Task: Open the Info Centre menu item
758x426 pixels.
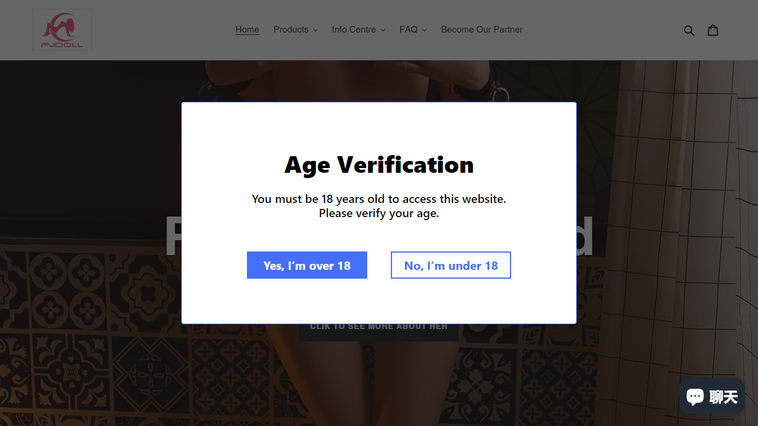Action: 354,30
